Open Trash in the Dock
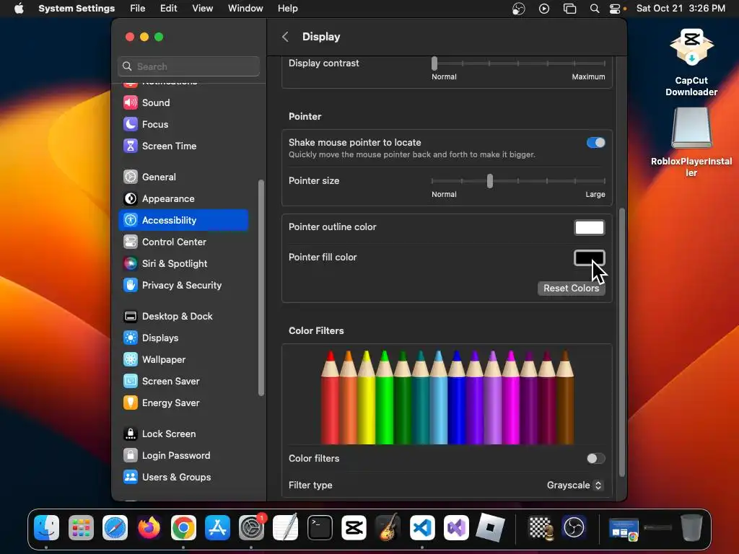739x554 pixels. point(691,527)
